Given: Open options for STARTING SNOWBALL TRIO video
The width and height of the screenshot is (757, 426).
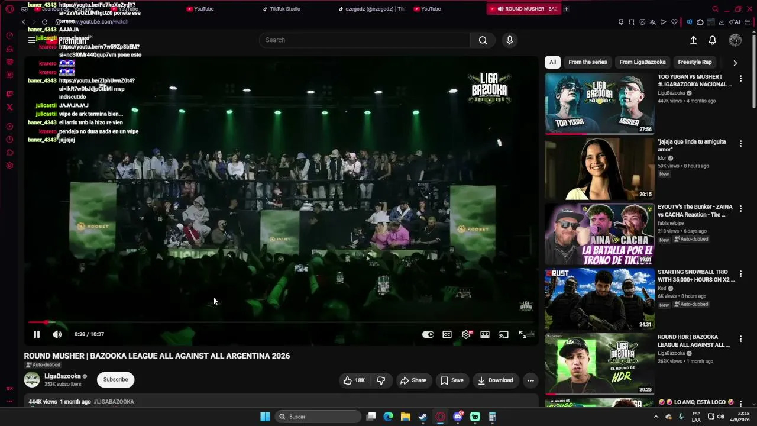Looking at the screenshot, I should (740, 274).
